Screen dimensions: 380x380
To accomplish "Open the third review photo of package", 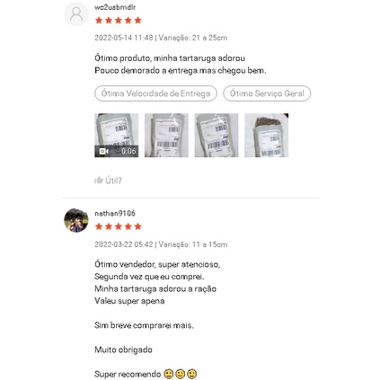I will [x=217, y=135].
